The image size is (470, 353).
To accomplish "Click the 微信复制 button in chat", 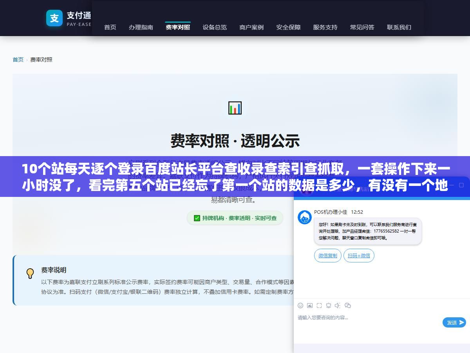I will click(328, 256).
